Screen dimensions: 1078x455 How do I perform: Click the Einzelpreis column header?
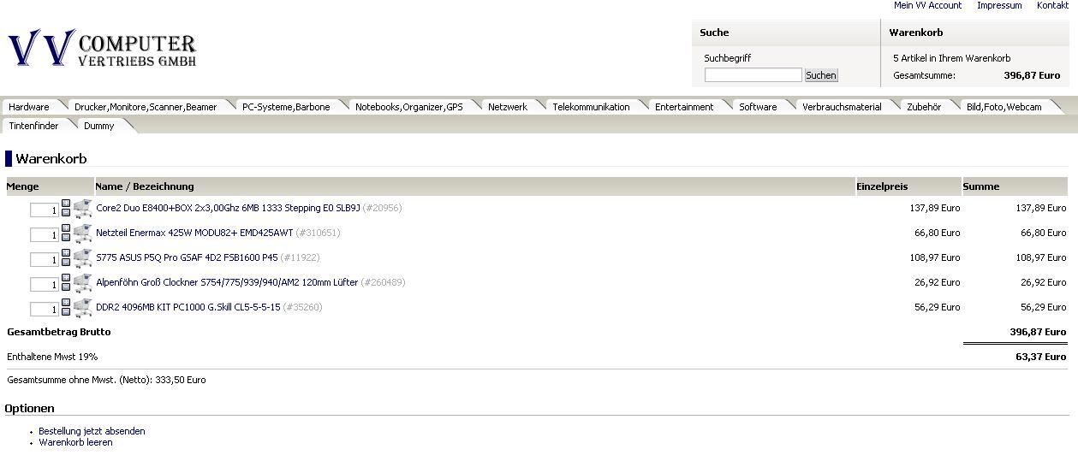[x=908, y=186]
